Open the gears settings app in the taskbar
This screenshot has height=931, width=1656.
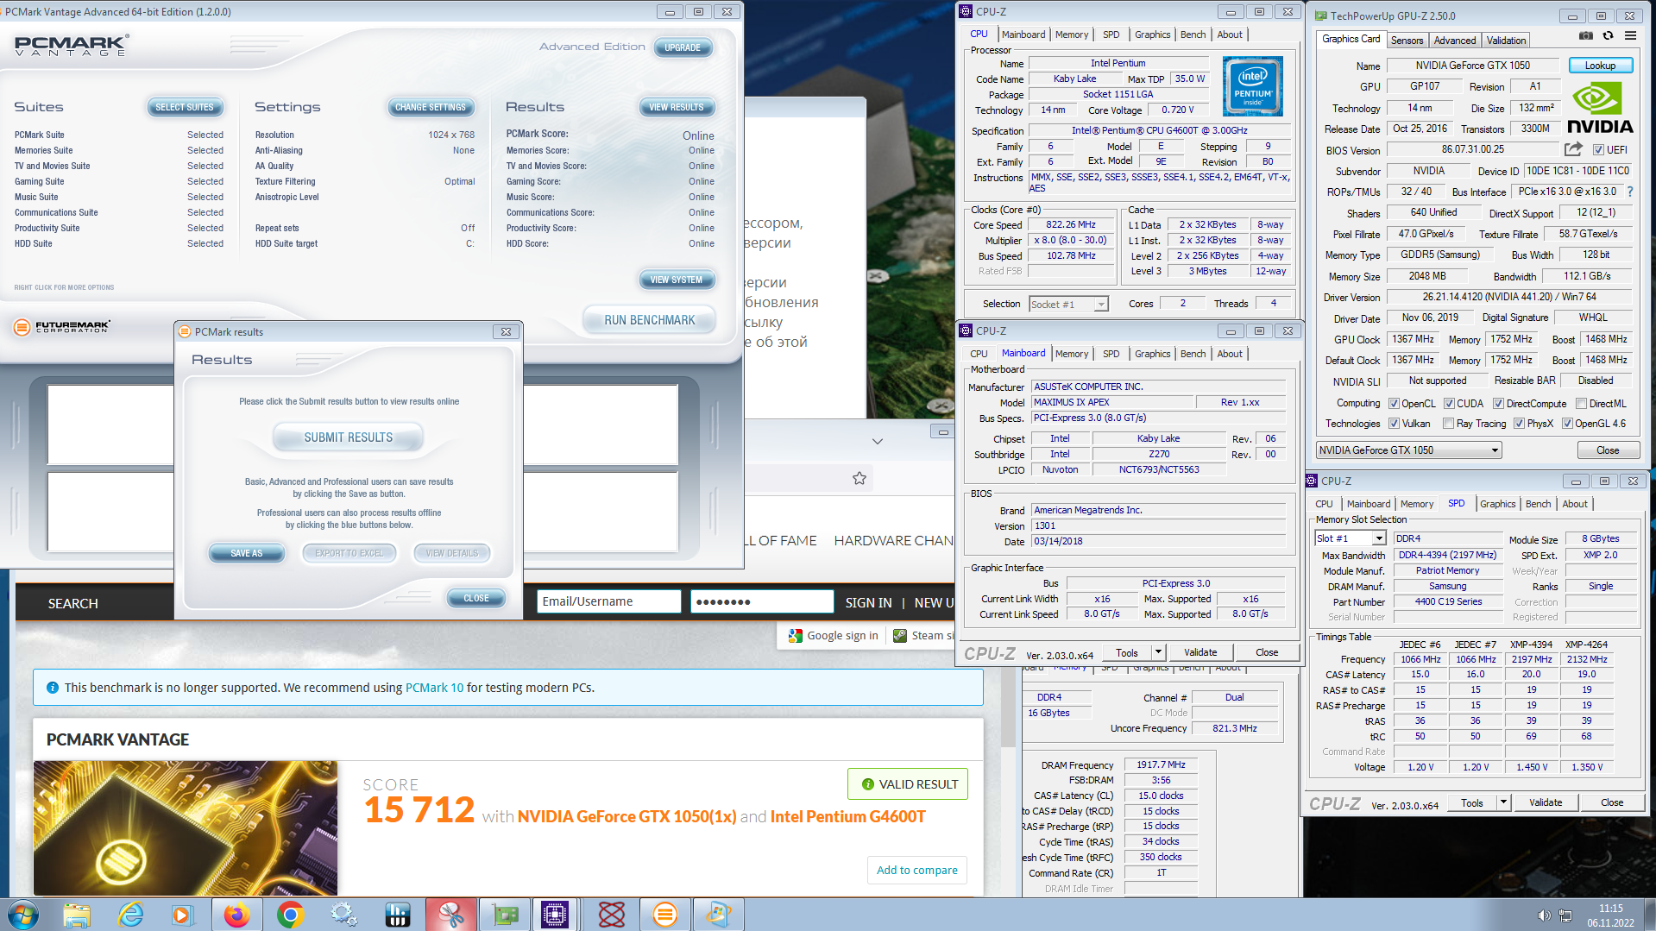click(x=343, y=915)
